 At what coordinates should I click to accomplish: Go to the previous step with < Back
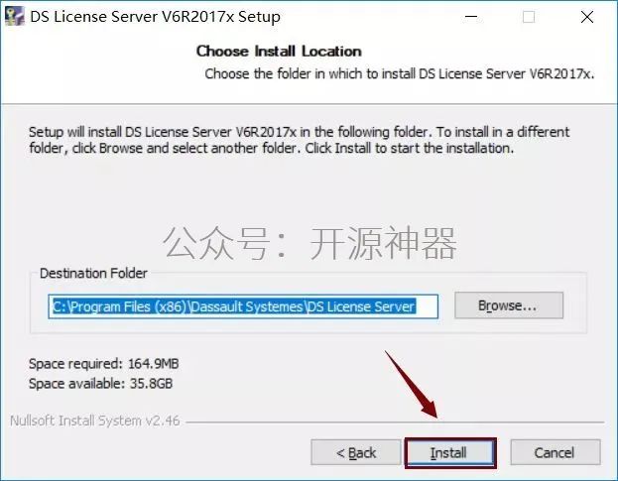(355, 452)
